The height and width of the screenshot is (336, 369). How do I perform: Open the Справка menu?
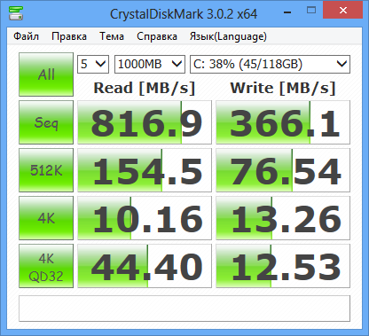157,36
